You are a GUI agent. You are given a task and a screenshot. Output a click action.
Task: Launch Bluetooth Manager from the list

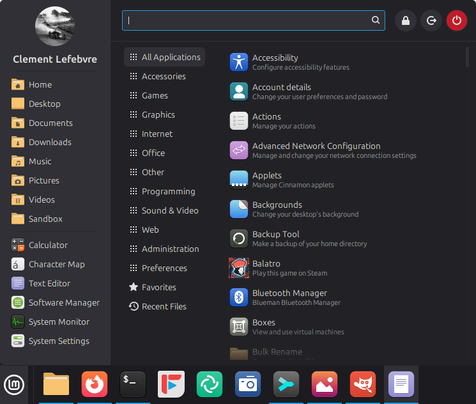coord(289,297)
